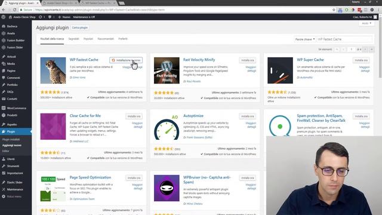Viewport: 382px width, 215px height.
Task: Click the Contatti envelope icon
Action: pos(4,99)
